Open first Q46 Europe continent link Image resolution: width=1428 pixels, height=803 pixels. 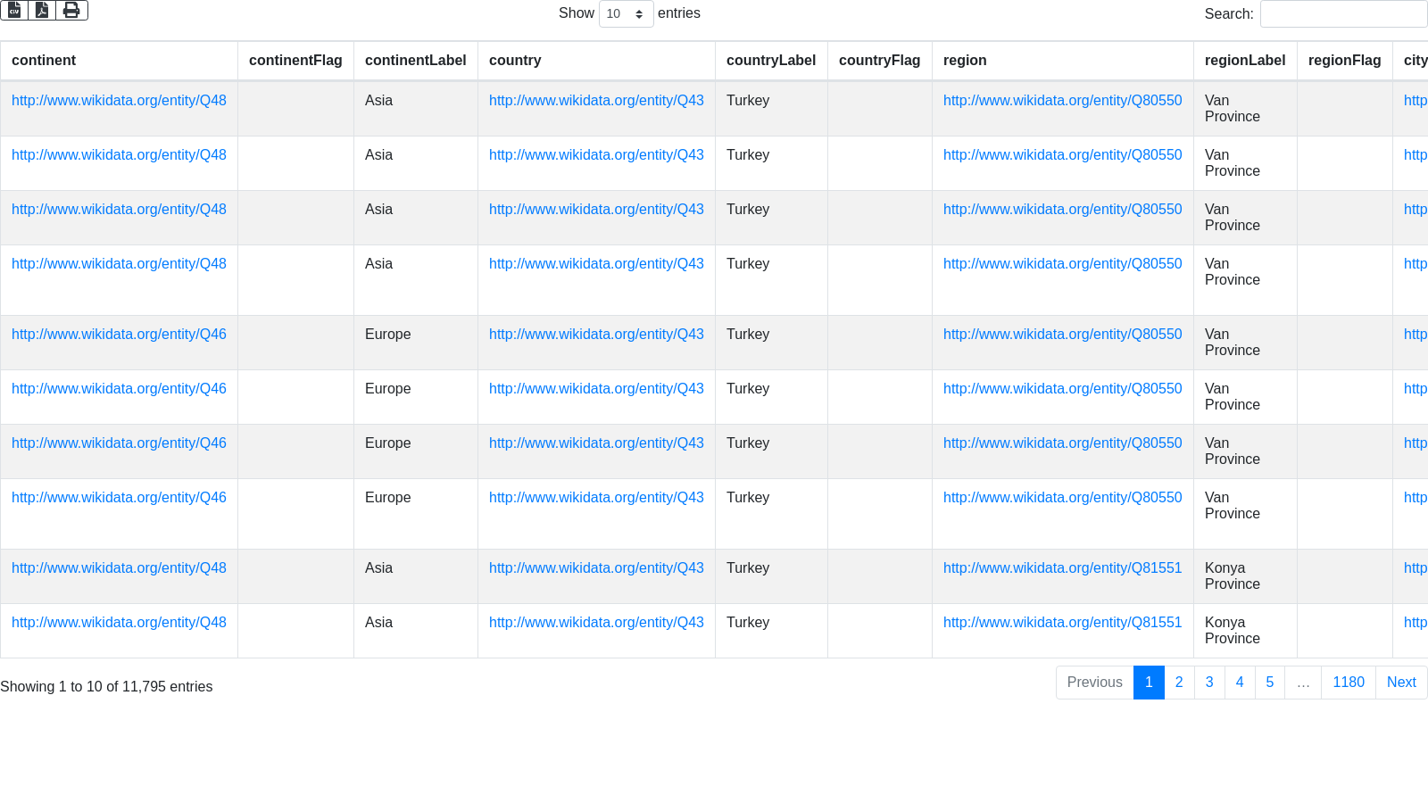coord(119,335)
